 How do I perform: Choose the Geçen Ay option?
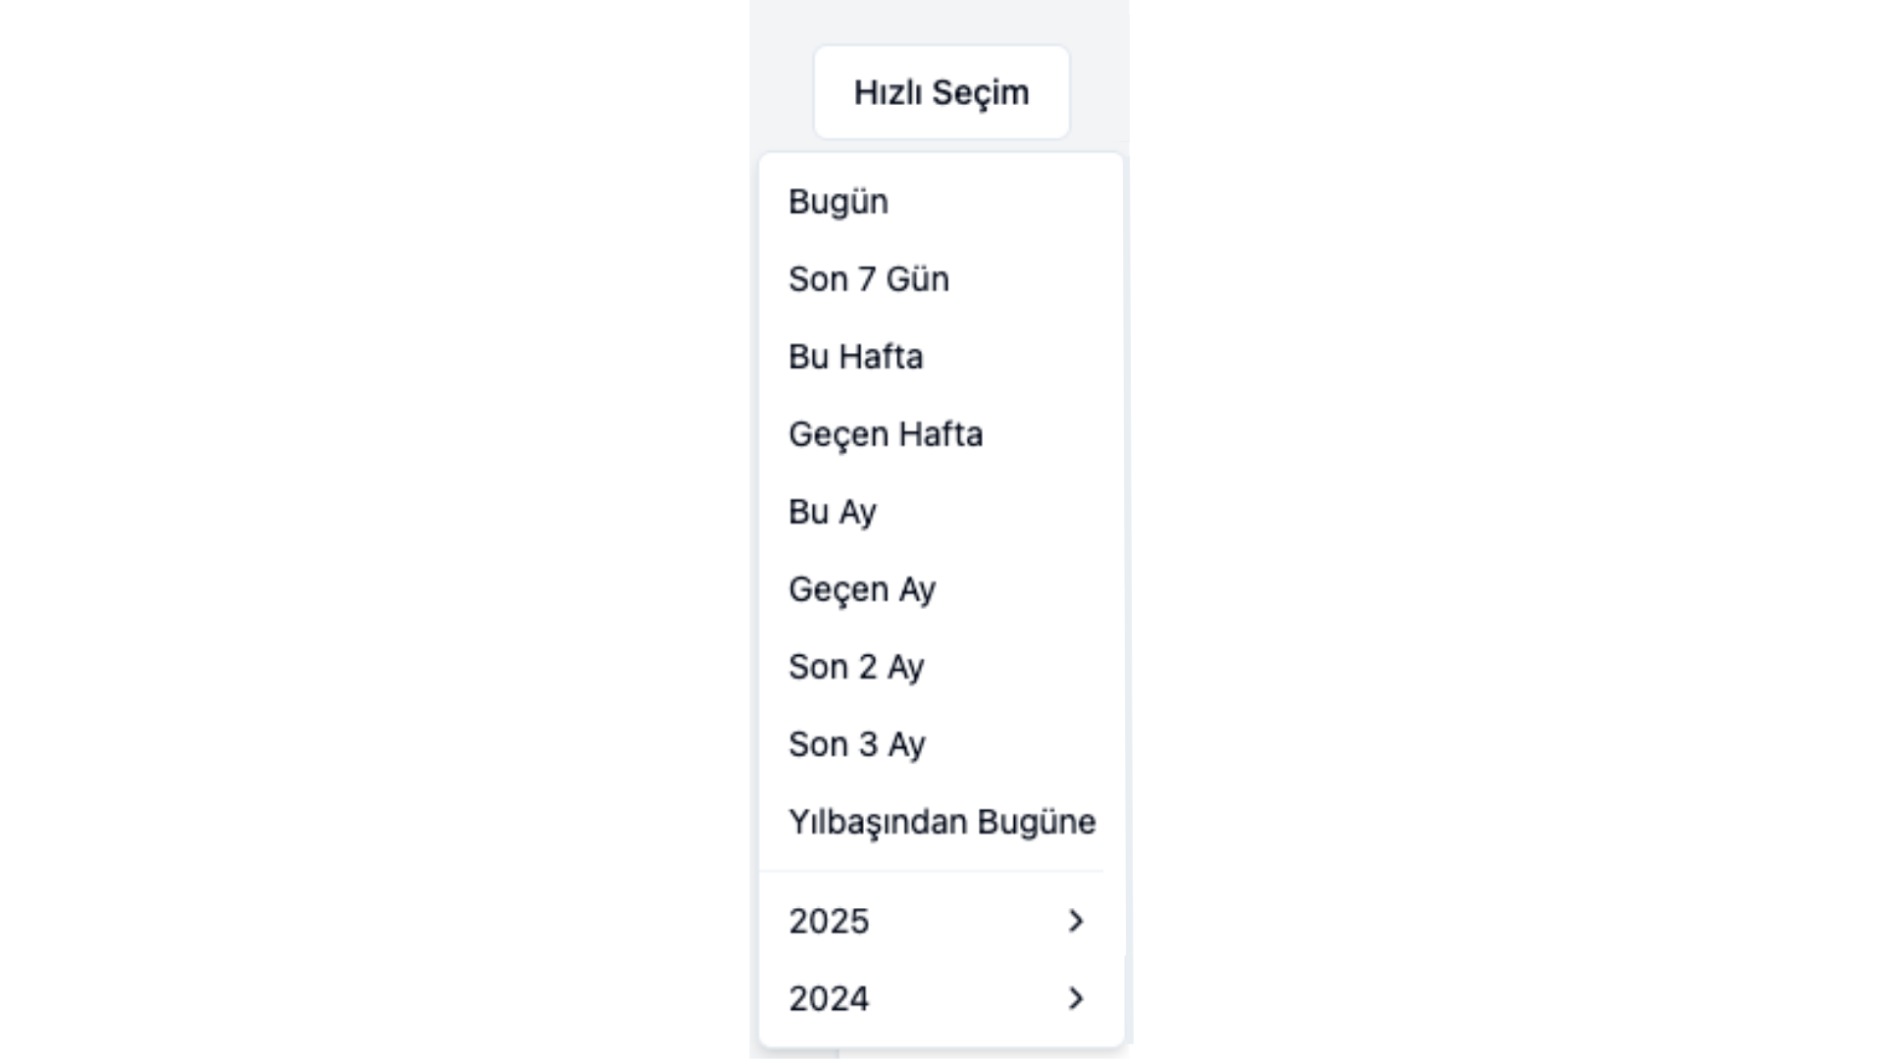tap(862, 588)
